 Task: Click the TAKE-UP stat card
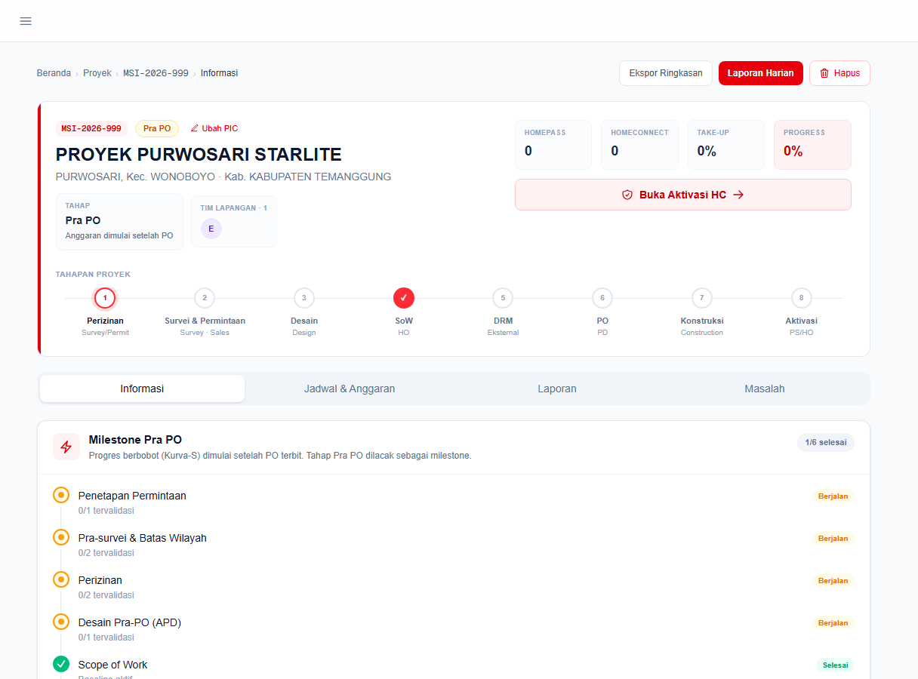tap(726, 145)
